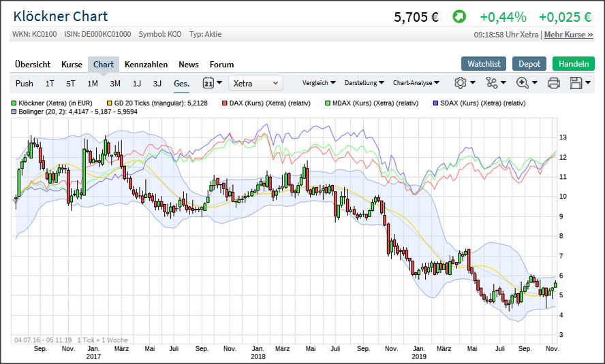The height and width of the screenshot is (364, 605).
Task: Click the zoom magnifier icon
Action: tap(523, 83)
